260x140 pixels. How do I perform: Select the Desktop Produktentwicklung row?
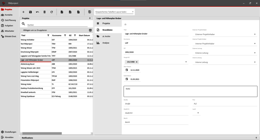click(x=56, y=88)
